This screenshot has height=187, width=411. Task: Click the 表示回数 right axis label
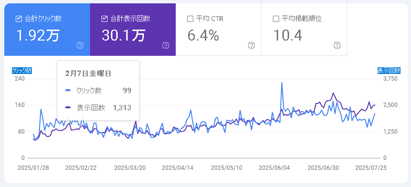[x=389, y=71]
